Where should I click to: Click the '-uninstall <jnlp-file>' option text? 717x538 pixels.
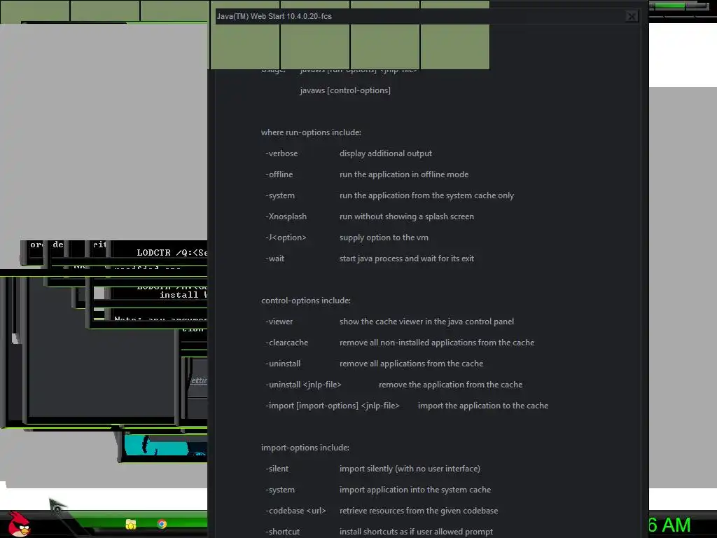303,385
